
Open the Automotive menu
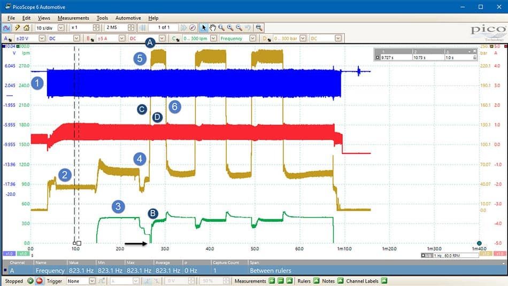pyautogui.click(x=128, y=18)
